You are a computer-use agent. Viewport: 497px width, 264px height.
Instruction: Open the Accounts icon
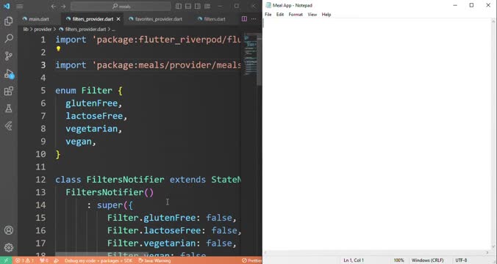(x=9, y=230)
